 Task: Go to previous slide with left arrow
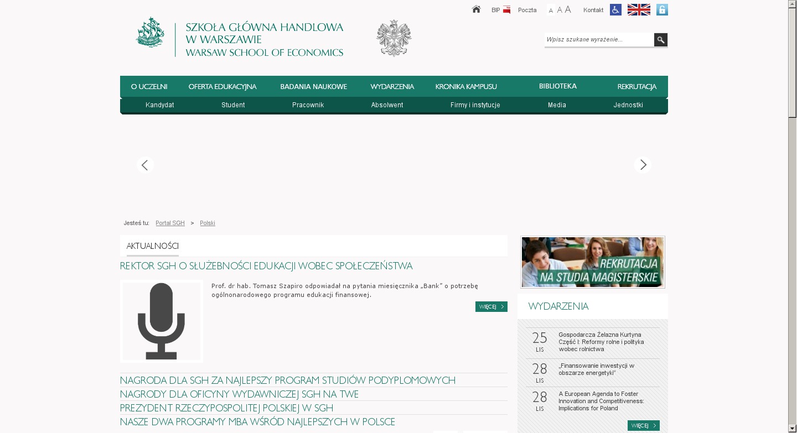point(145,165)
